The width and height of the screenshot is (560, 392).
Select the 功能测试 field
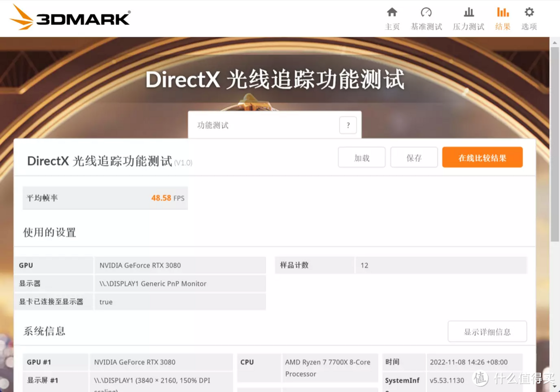point(275,125)
